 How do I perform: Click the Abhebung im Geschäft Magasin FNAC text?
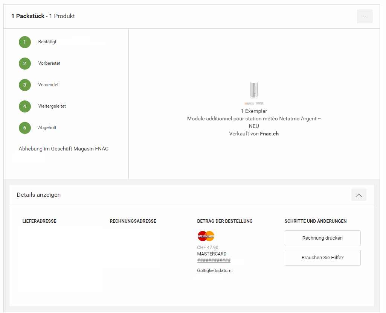[64, 149]
